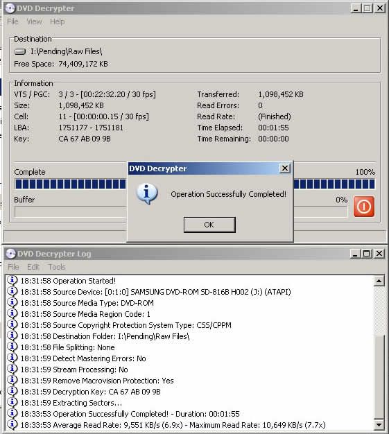
Task: Select log line 'Detect Mastering Errors: No'
Action: point(83,358)
